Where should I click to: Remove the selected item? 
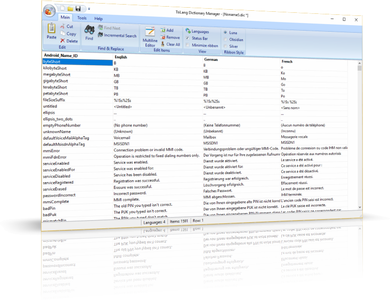170,37
